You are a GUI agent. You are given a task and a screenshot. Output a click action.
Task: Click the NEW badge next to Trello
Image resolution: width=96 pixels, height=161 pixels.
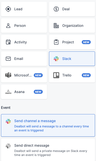86,75
